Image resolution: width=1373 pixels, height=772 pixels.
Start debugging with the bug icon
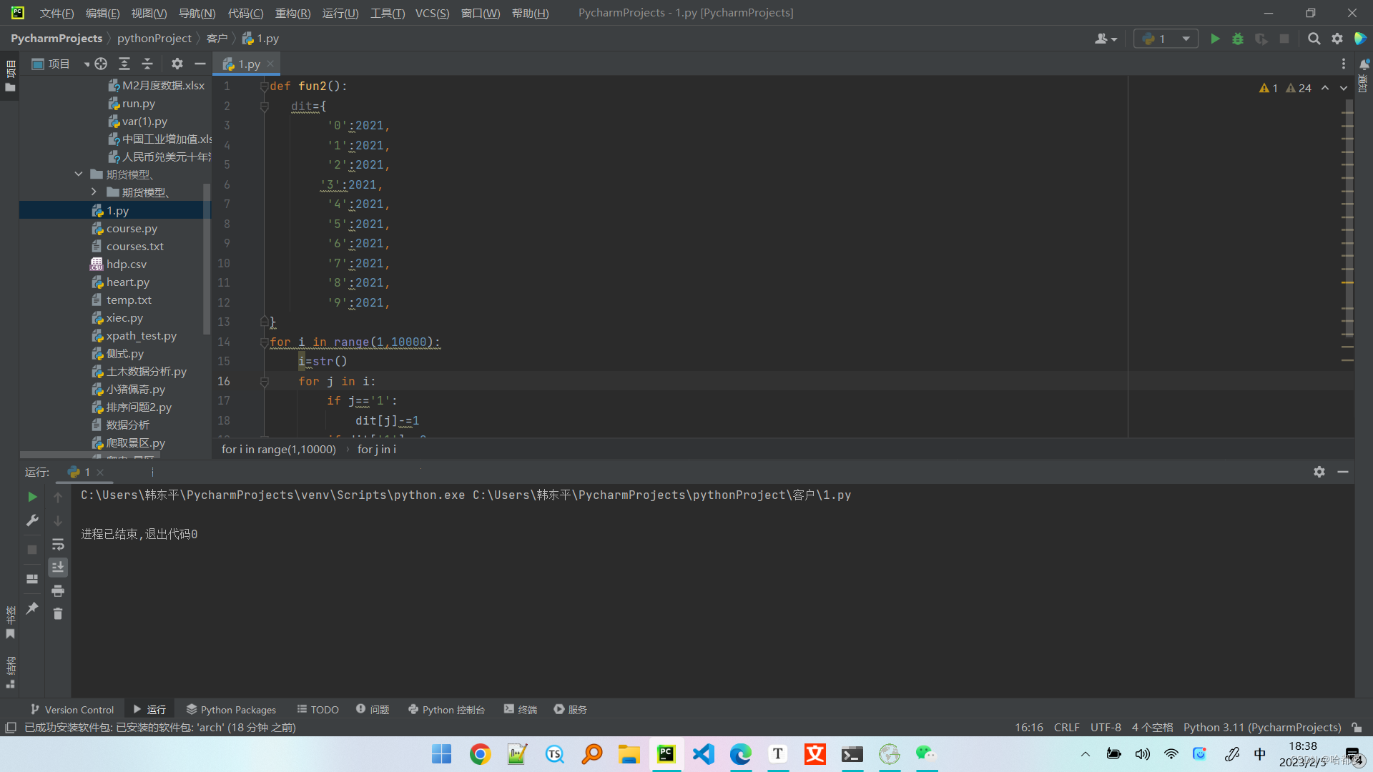click(x=1238, y=39)
